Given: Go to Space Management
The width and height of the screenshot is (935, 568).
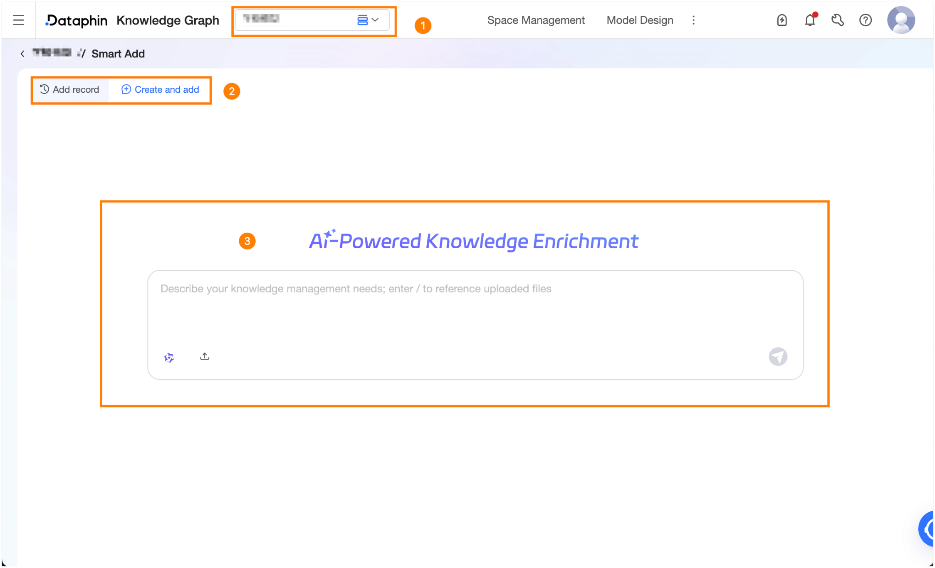Looking at the screenshot, I should [x=536, y=20].
